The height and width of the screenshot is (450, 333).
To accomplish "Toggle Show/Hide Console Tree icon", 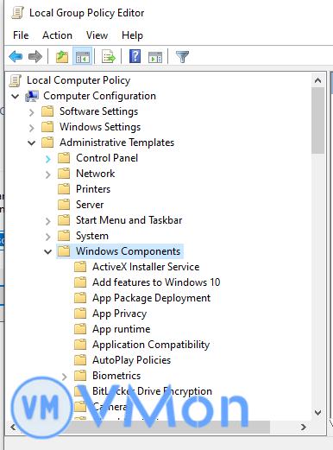I will coord(83,56).
